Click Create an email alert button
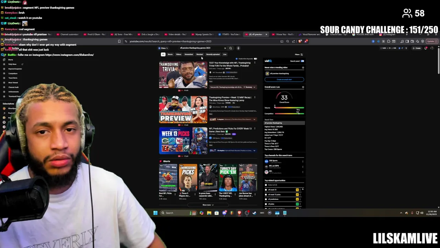The width and height of the screenshot is (440, 248). (284, 80)
